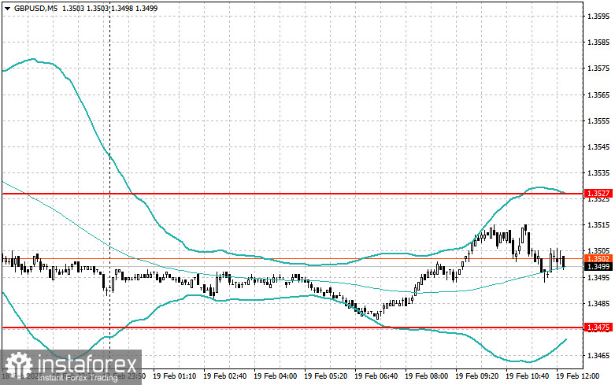The width and height of the screenshot is (615, 385).
Task: Click the OHLC values 1.3503 1.3503 1.3498 1.3499
Action: point(109,8)
